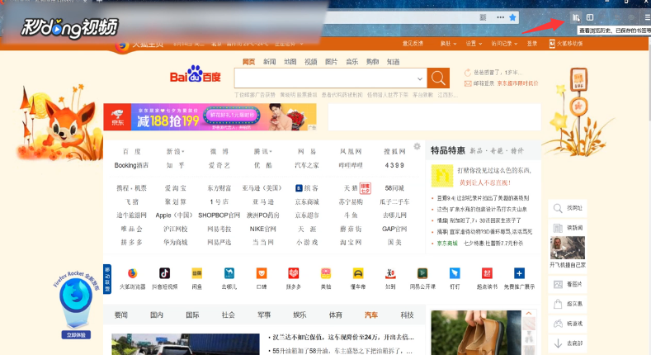Open the Apple（中国） site link

[174, 215]
